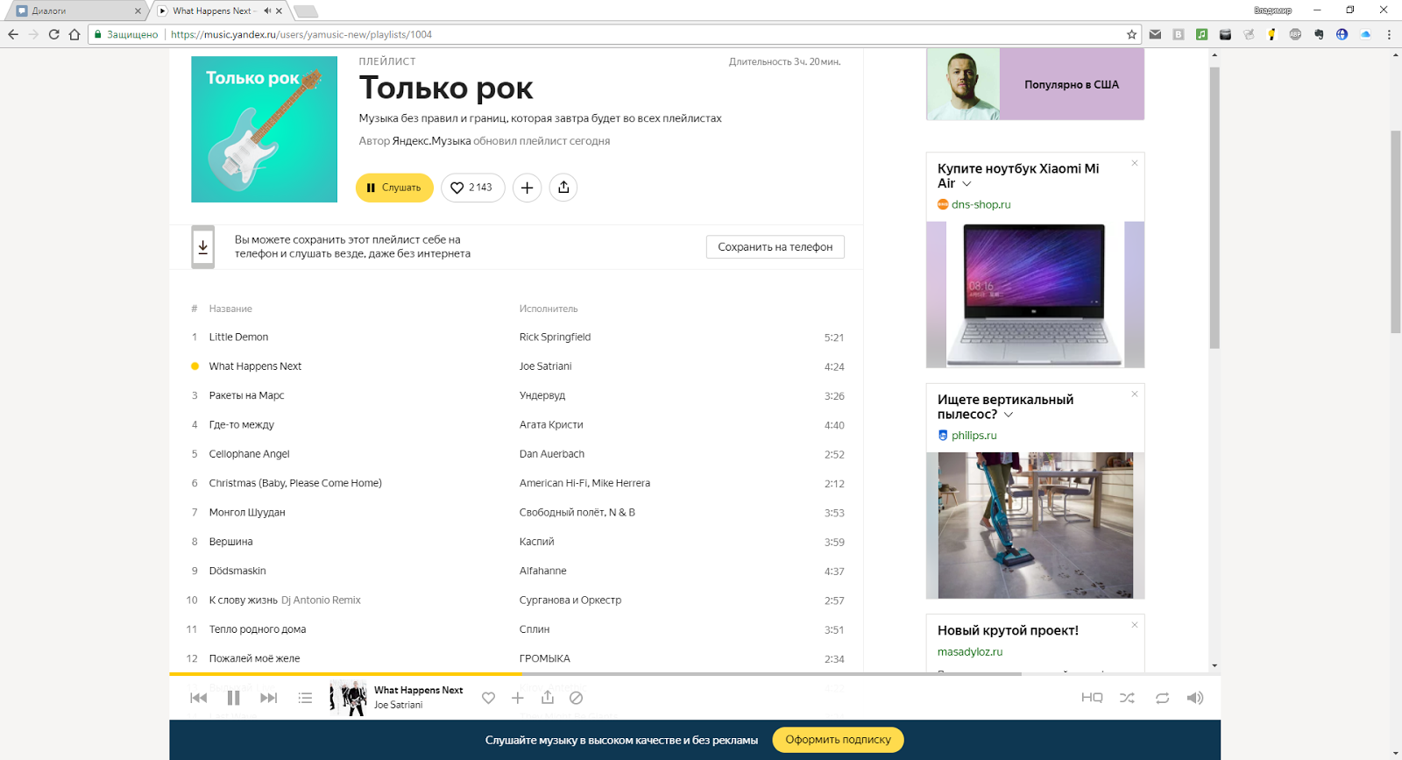1402x760 pixels.
Task: Open What Happens Next title in player
Action: click(x=418, y=690)
